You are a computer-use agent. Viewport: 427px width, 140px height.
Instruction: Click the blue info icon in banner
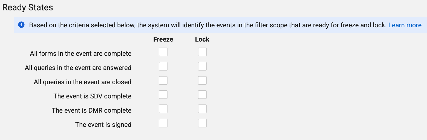[x=21, y=25]
